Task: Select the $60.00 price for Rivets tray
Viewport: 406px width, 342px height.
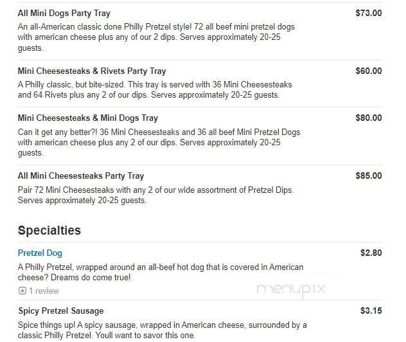Action: pos(368,71)
